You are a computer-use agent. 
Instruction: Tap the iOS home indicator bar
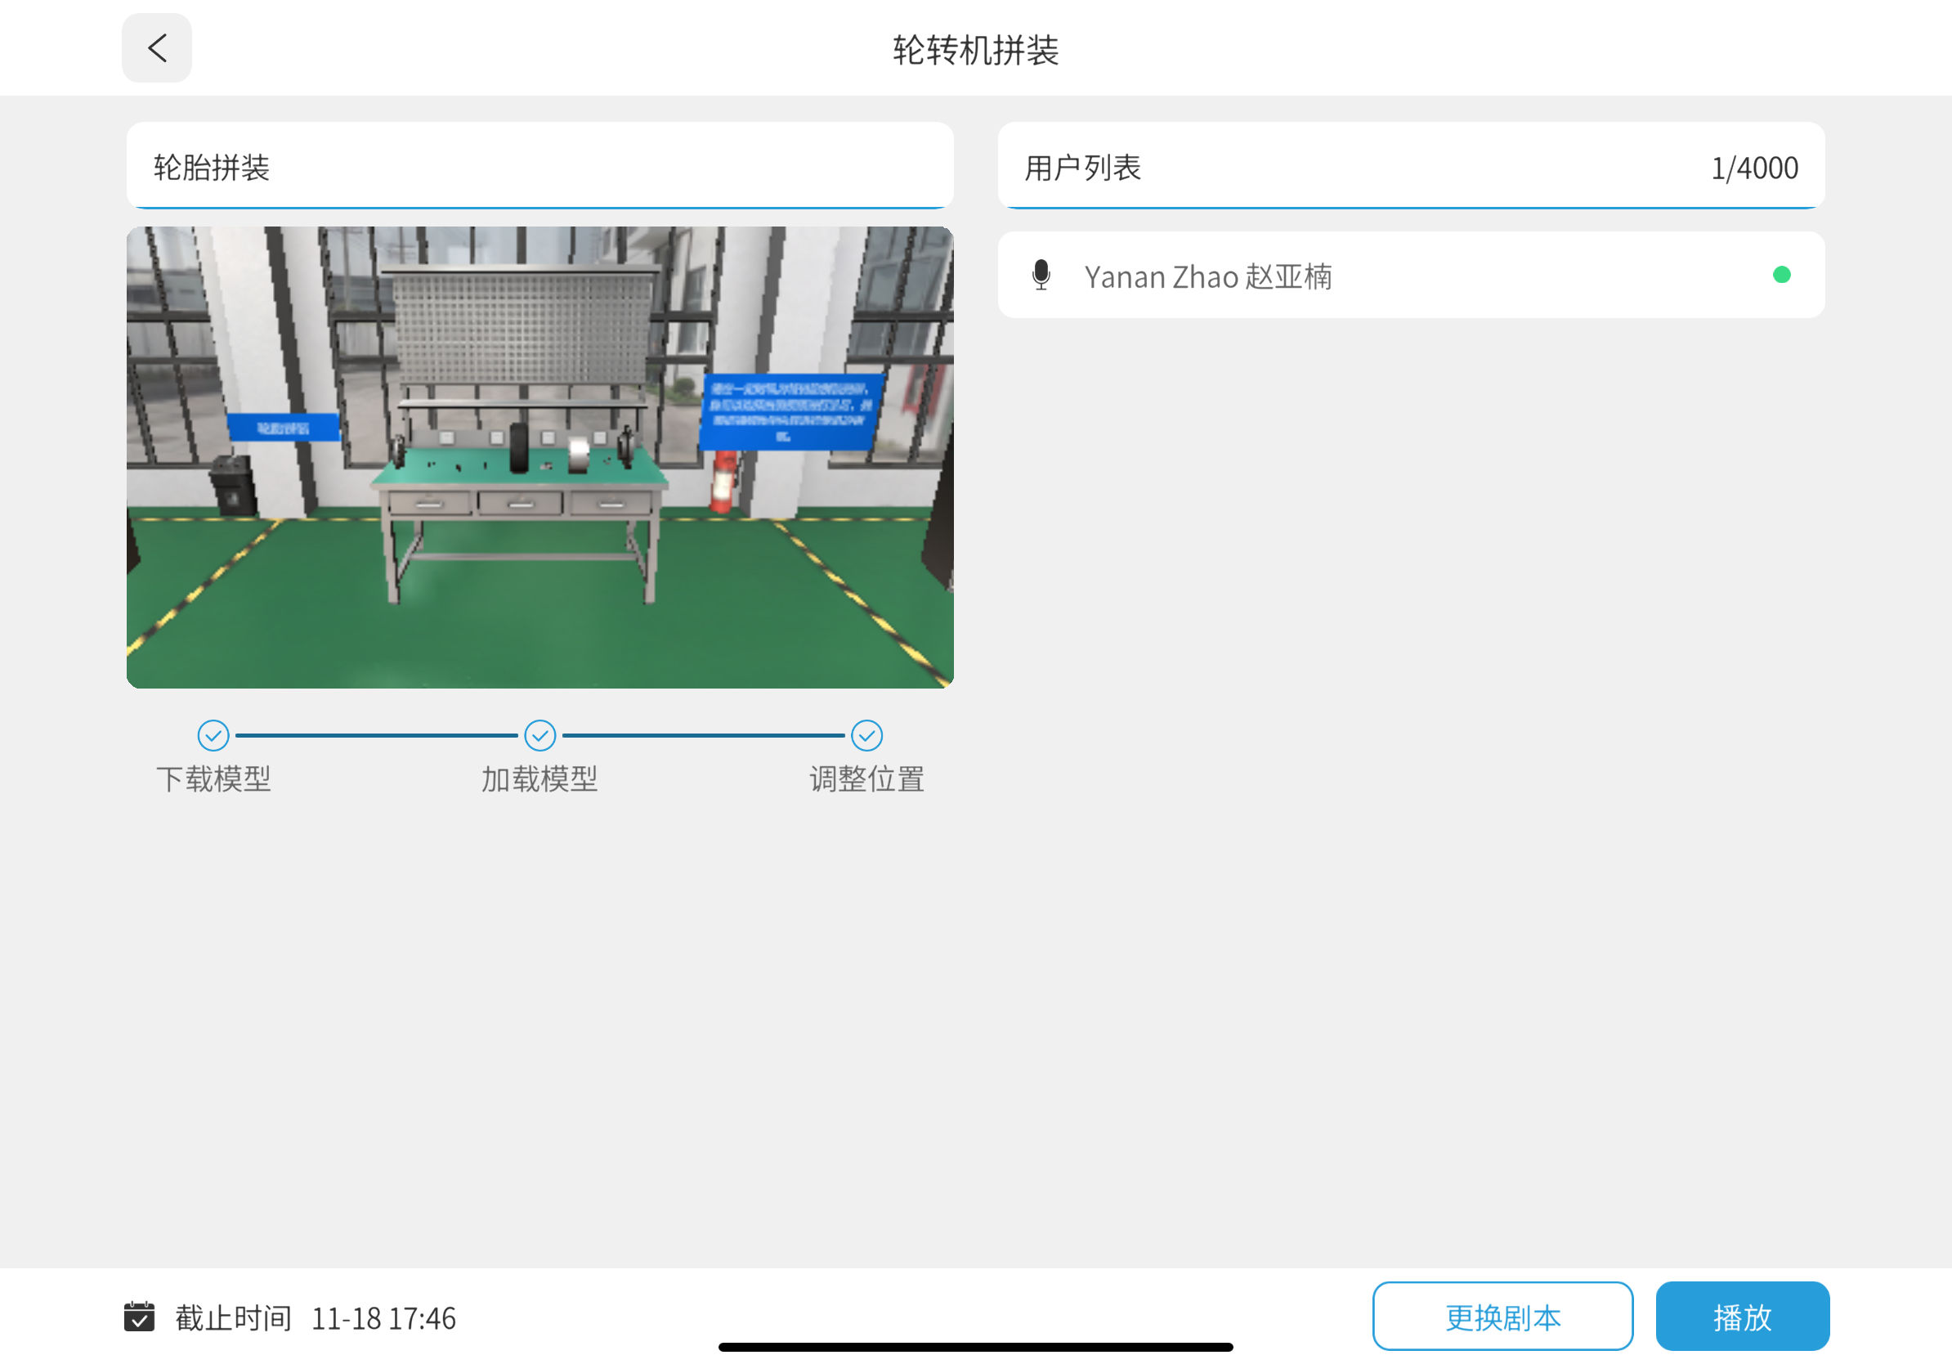point(975,1347)
